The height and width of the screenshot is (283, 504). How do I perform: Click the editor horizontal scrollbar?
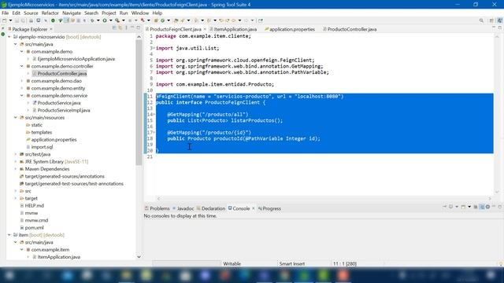pyautogui.click(x=324, y=199)
